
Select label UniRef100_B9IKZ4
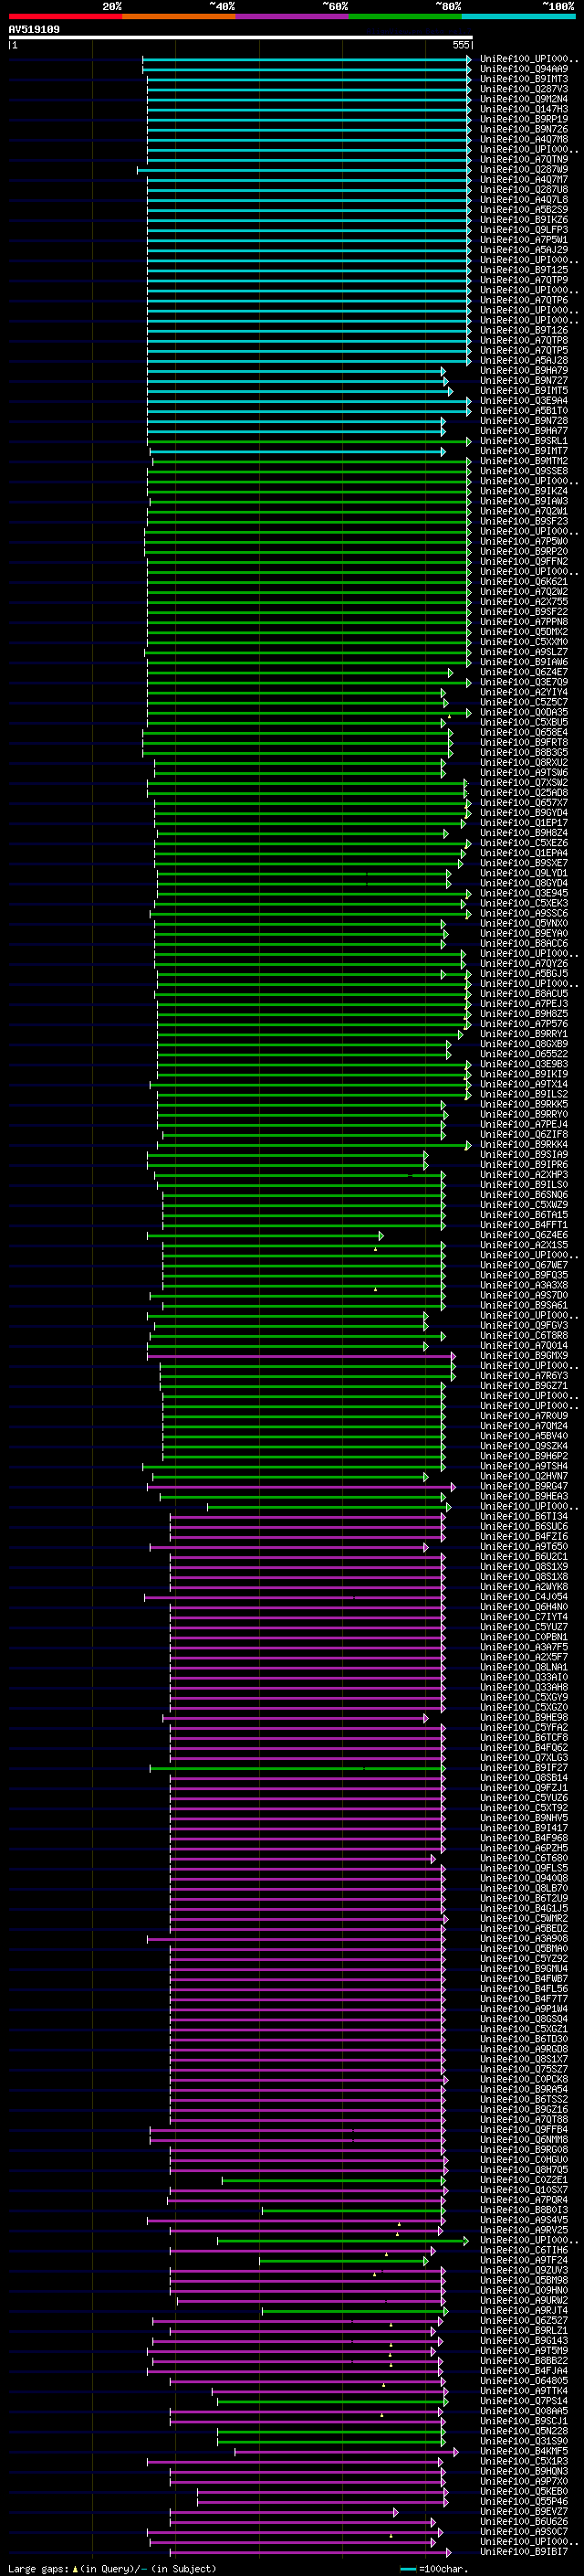pyautogui.click(x=524, y=491)
